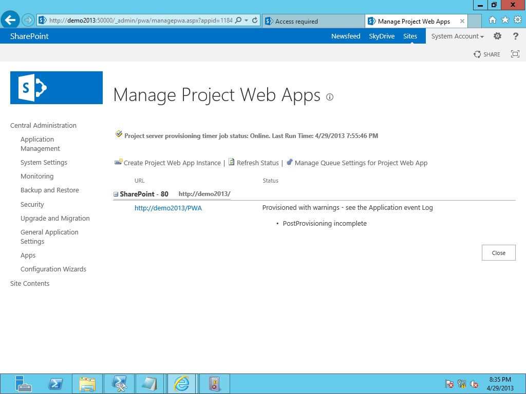Toggle focus on content icon
The image size is (526, 394).
tap(515, 54)
